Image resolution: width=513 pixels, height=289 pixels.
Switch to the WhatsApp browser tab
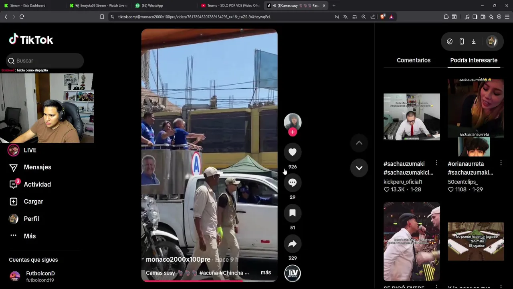[x=164, y=6]
